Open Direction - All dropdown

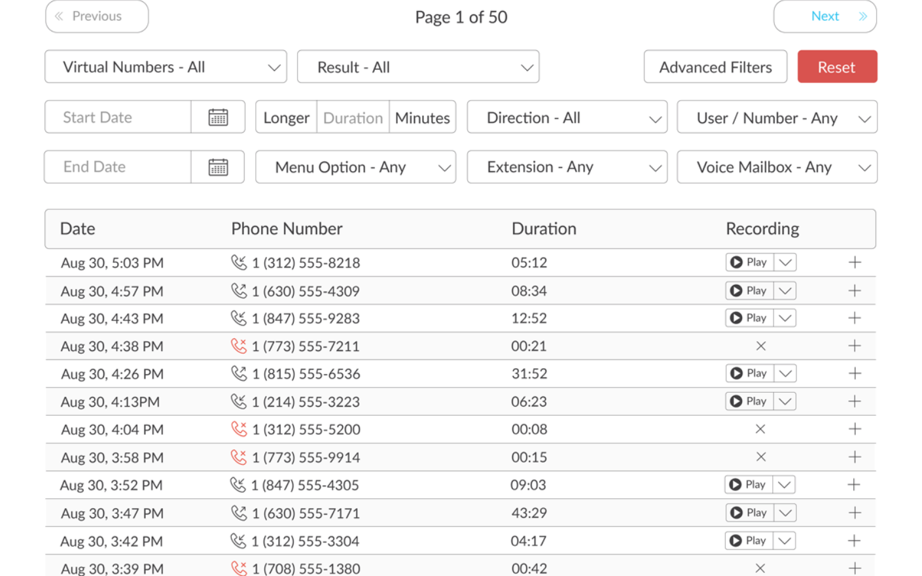click(567, 117)
